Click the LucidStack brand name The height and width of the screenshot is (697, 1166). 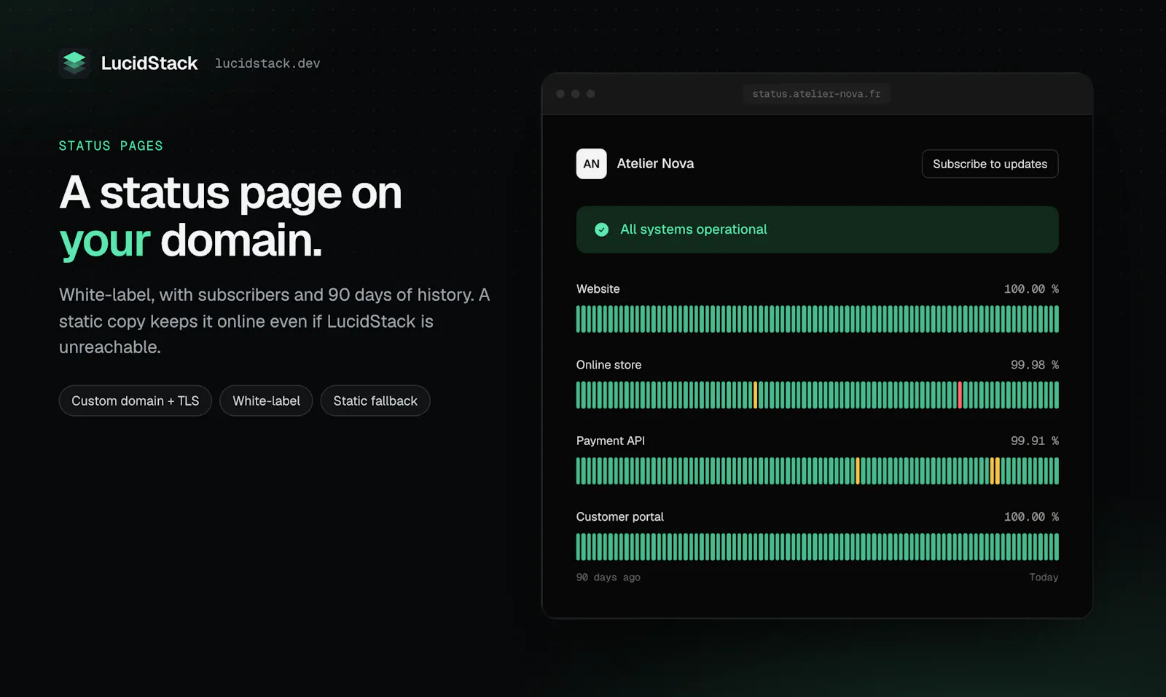149,63
